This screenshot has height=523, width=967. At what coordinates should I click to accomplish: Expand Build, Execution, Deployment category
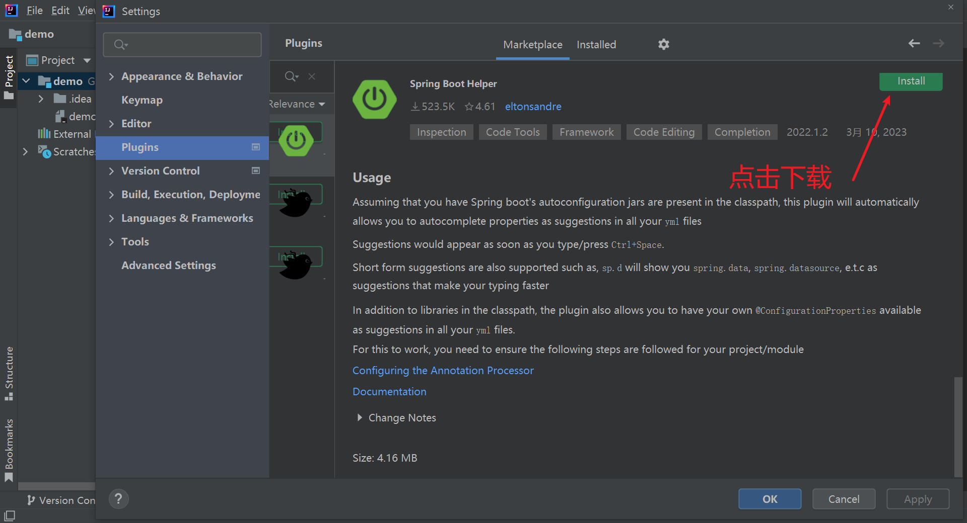111,195
